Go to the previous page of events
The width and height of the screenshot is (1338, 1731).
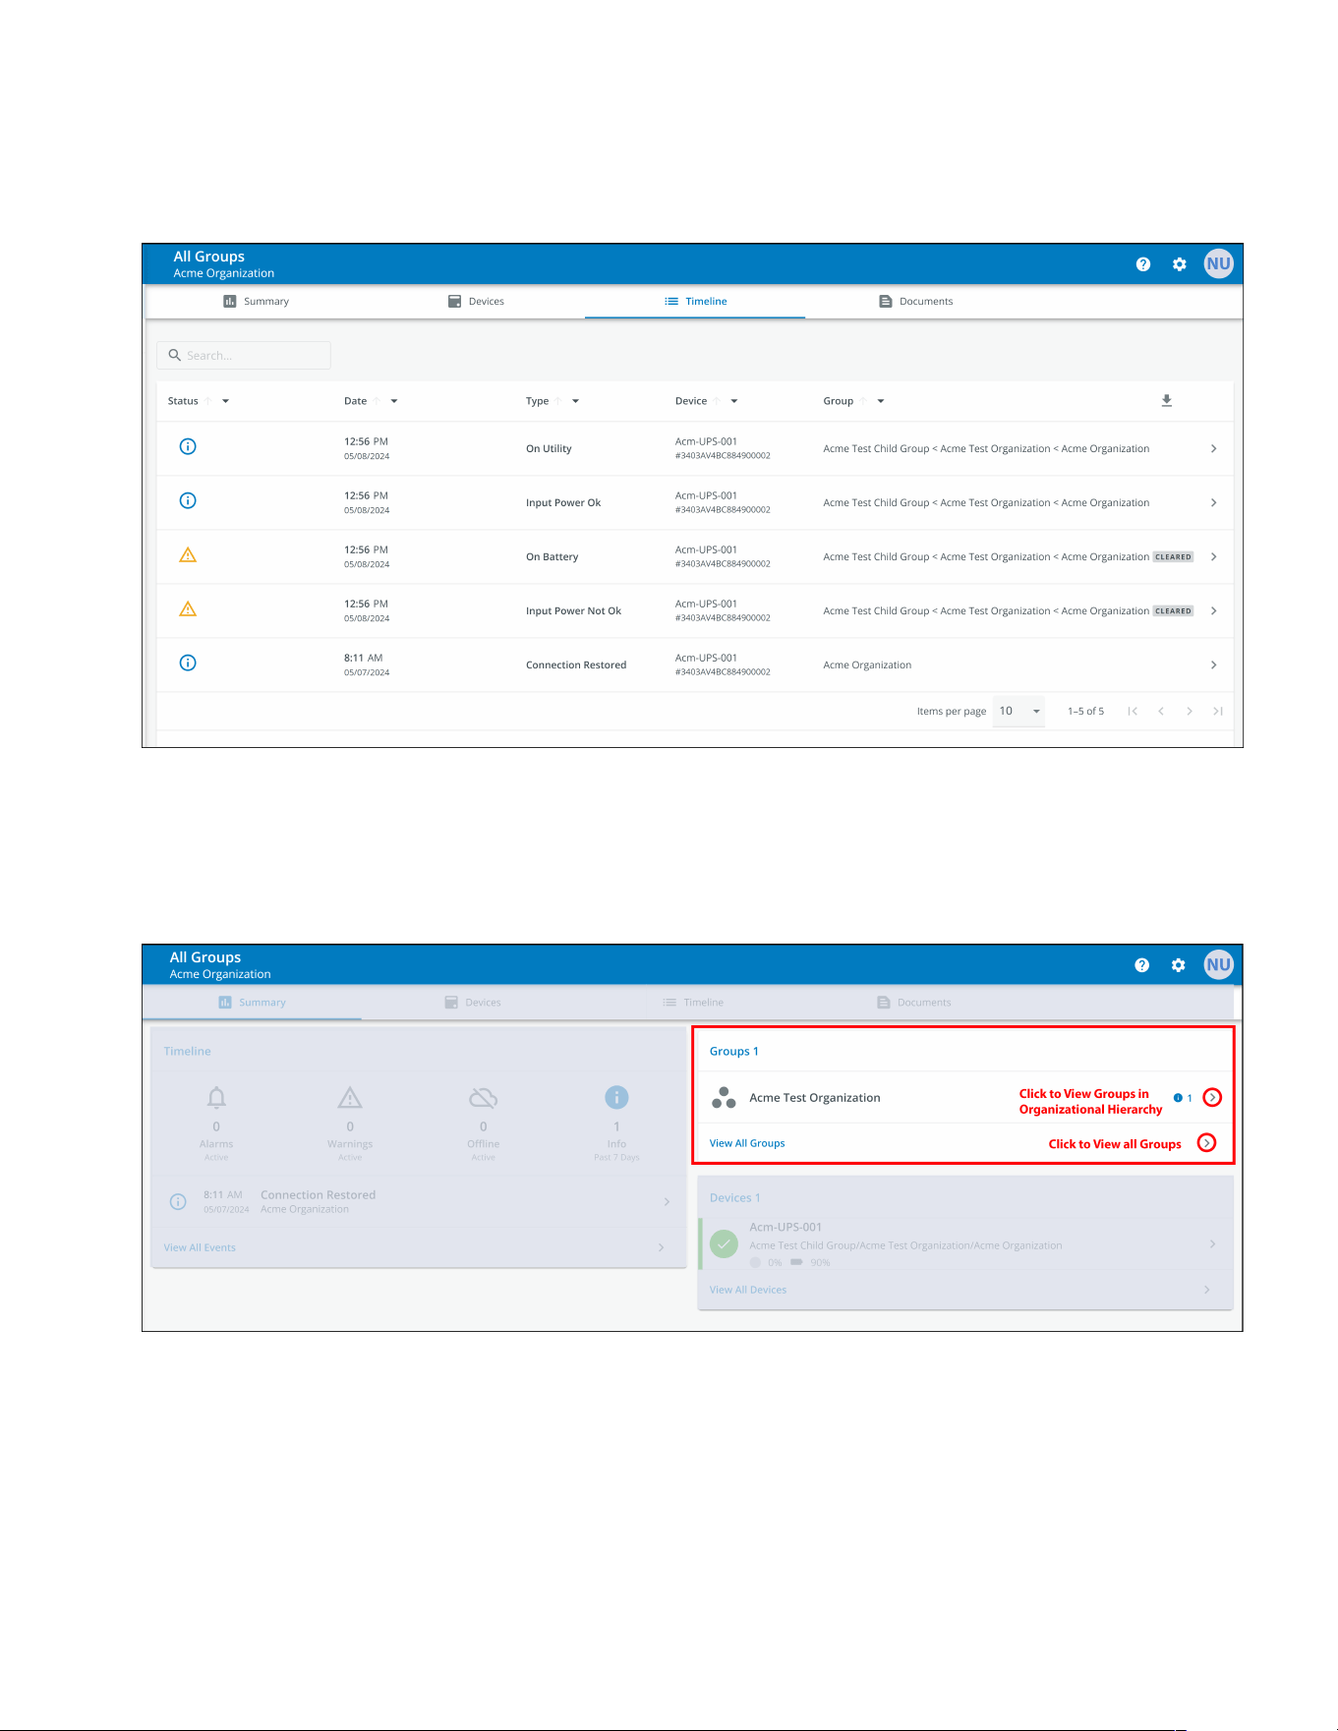click(x=1161, y=711)
